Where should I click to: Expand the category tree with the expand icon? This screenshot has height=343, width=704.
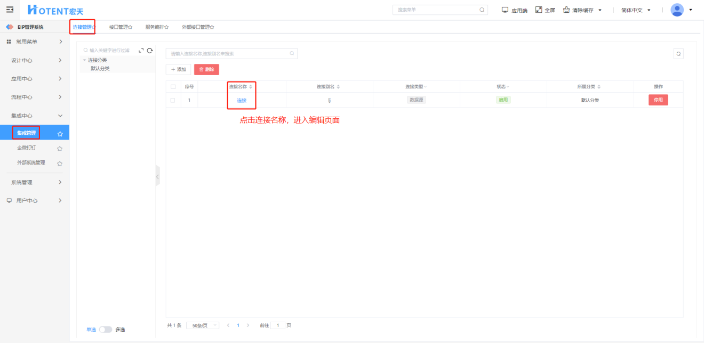click(141, 51)
